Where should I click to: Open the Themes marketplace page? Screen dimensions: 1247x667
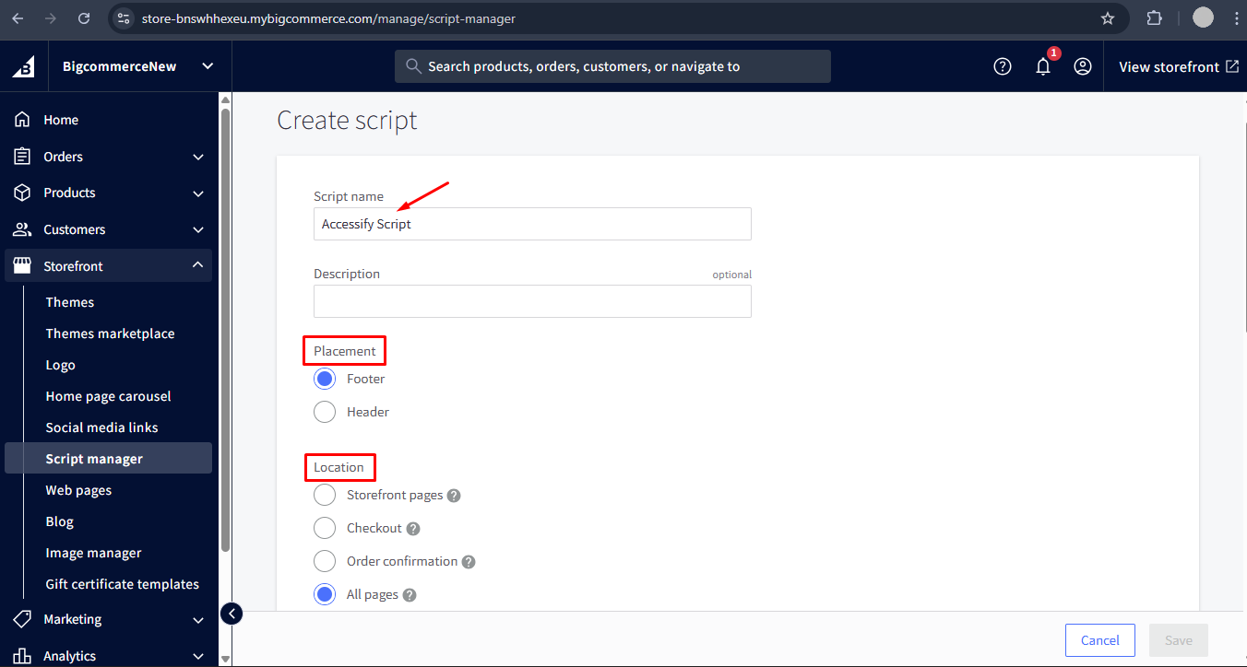[x=110, y=333]
